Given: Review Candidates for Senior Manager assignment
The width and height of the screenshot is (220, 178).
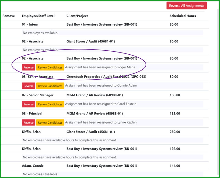Looking at the screenshot, I should 50,104.
